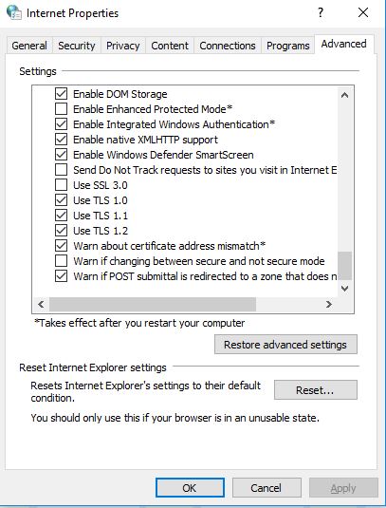Confirm the dialog with OK
The height and width of the screenshot is (508, 386).
(190, 488)
